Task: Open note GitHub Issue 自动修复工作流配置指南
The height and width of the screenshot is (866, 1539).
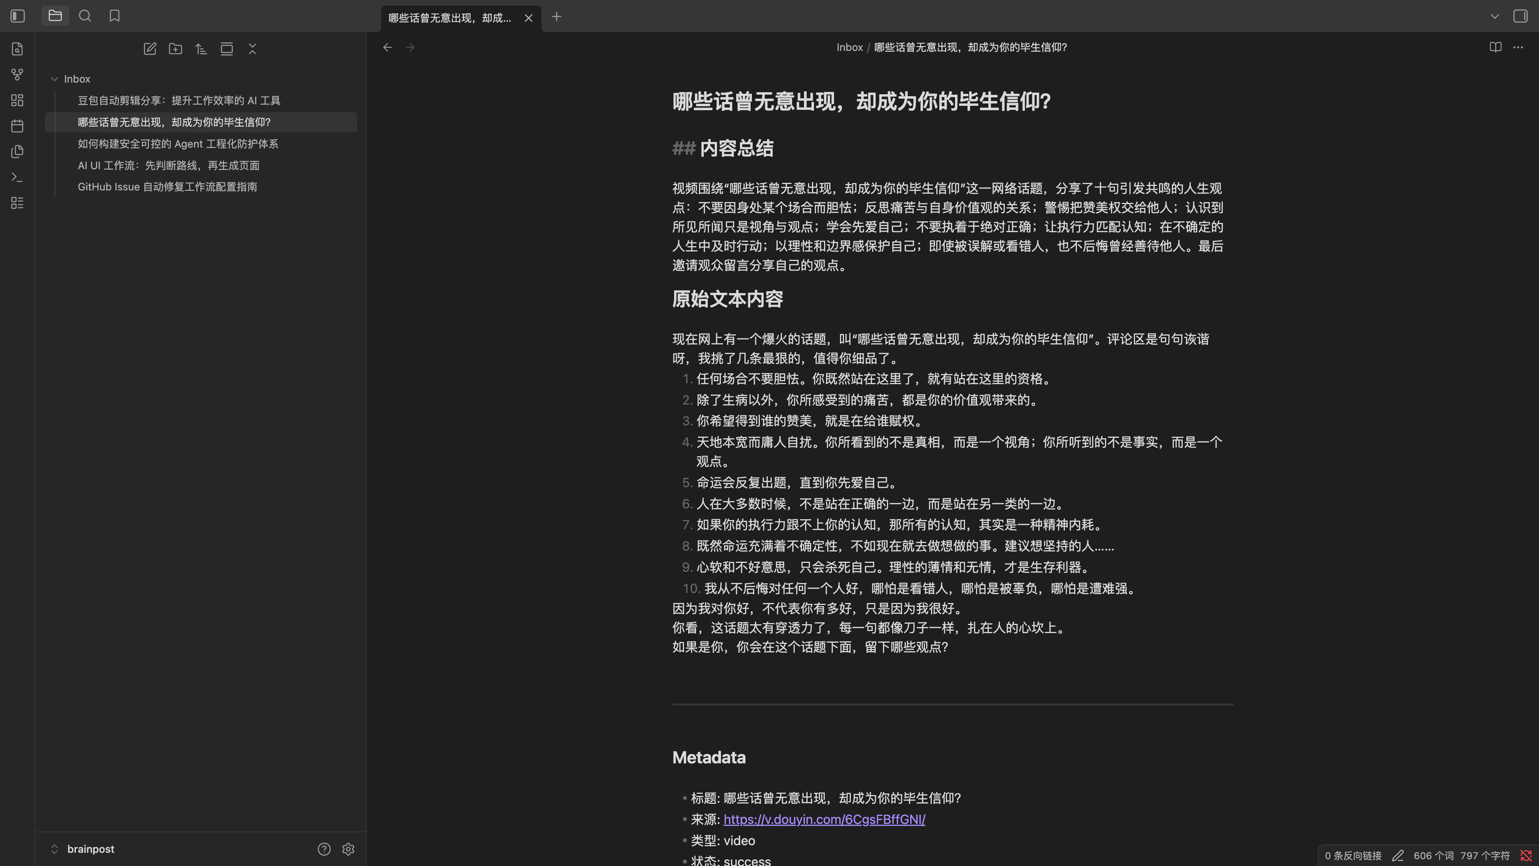Action: point(201,186)
